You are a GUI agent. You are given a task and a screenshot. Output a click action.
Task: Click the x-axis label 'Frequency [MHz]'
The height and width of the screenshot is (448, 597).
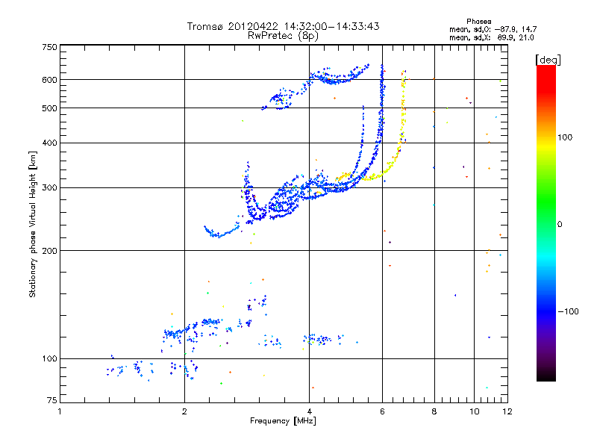coord(283,421)
